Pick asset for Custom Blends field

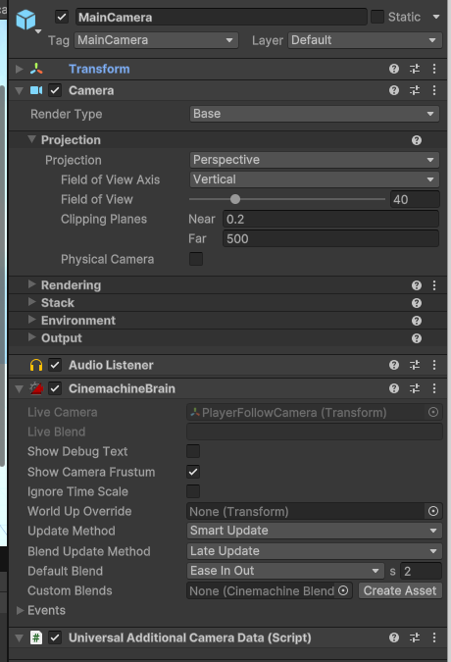click(343, 590)
